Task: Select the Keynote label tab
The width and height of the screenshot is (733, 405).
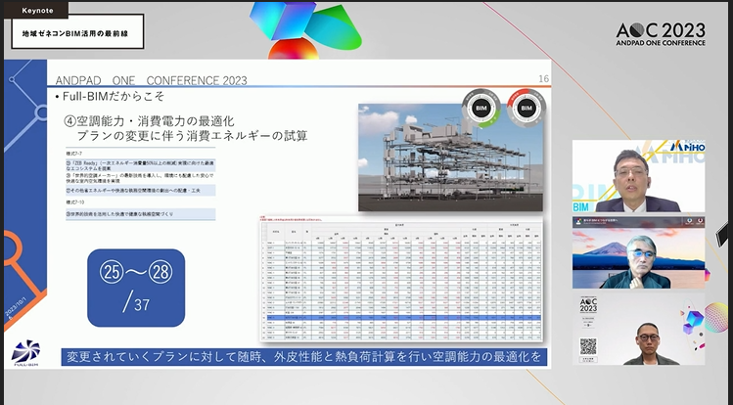Action: point(37,11)
